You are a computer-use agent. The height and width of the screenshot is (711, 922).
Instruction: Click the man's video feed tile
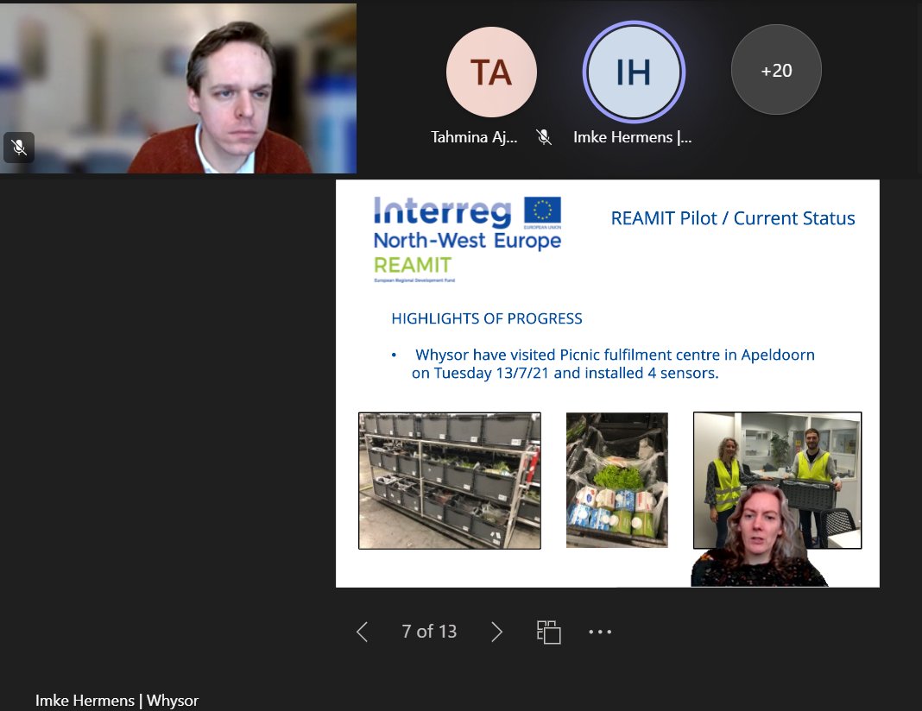pyautogui.click(x=178, y=88)
